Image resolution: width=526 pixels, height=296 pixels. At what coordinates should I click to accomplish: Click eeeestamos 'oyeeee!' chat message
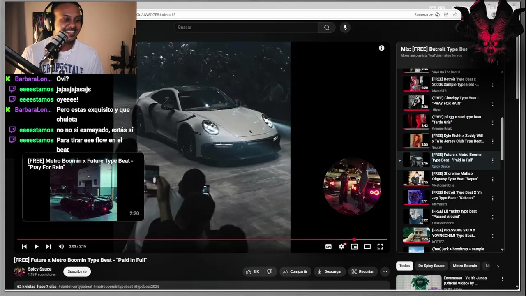coord(67,99)
